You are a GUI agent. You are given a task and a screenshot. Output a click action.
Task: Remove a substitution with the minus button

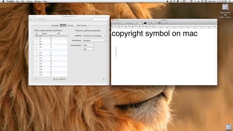coord(38,79)
